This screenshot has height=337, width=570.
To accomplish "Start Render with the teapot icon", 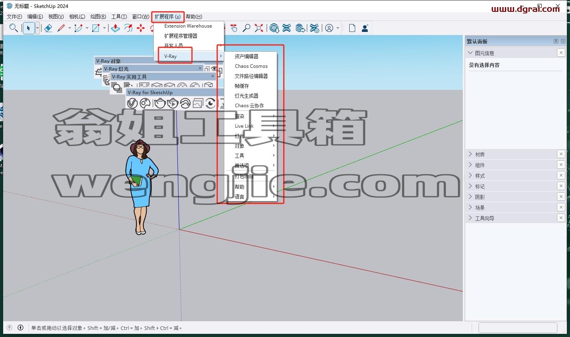I will tap(160, 103).
